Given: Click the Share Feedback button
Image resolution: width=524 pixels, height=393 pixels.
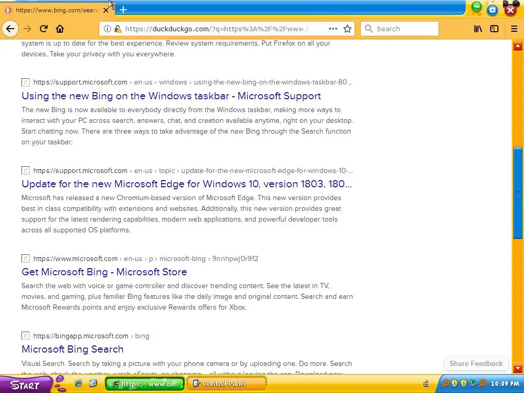Looking at the screenshot, I should point(476,364).
